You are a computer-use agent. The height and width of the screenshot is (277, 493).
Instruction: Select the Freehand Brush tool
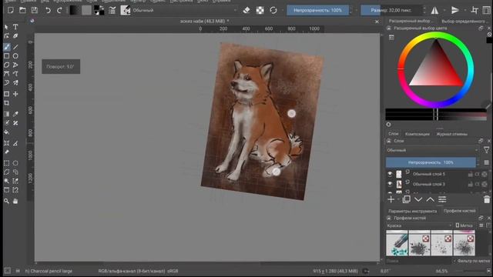pyautogui.click(x=6, y=47)
